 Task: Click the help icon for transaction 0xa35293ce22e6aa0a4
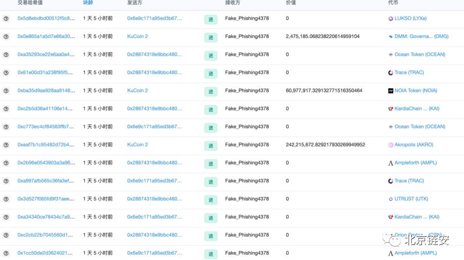pos(6,55)
